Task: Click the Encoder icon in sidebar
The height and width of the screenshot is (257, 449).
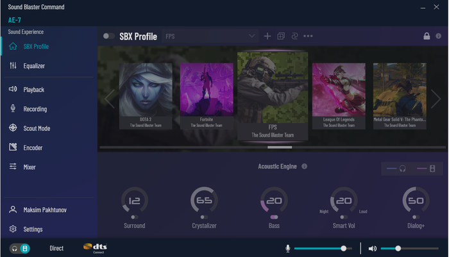Action: 13,147
